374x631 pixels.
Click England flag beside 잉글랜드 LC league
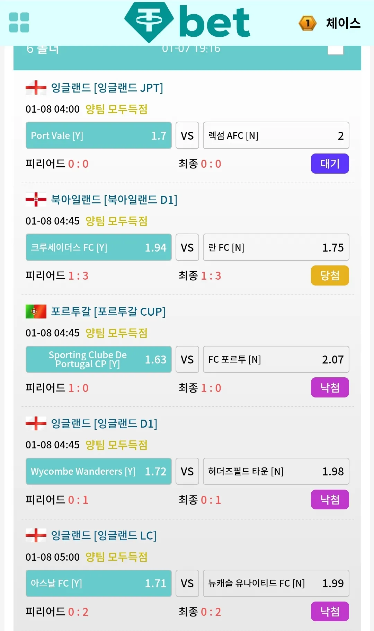[36, 535]
